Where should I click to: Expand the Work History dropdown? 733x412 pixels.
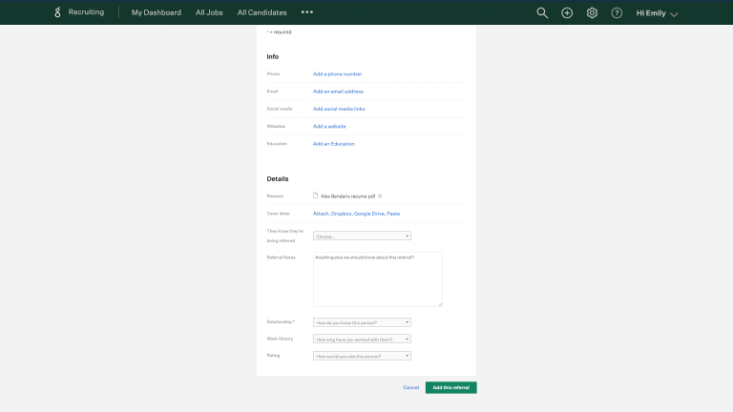(x=362, y=339)
